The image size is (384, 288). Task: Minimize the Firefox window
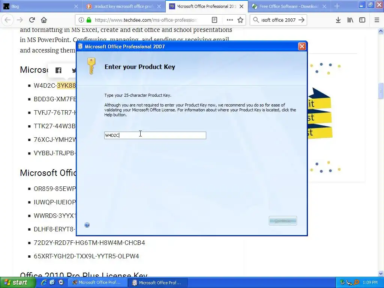coord(361,4)
